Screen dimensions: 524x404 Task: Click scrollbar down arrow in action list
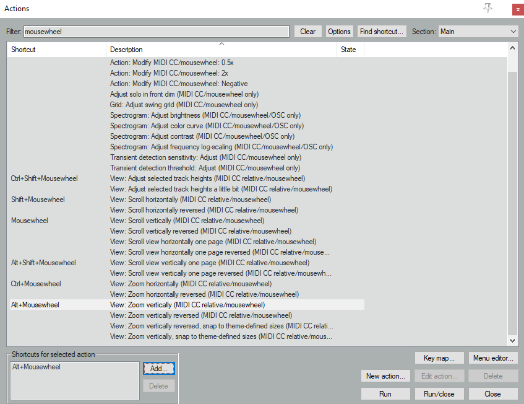pyautogui.click(x=512, y=340)
